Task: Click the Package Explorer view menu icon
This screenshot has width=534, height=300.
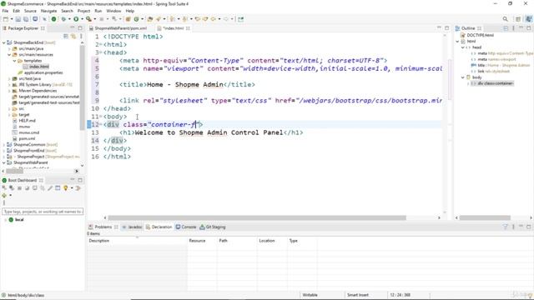Action: (x=81, y=36)
